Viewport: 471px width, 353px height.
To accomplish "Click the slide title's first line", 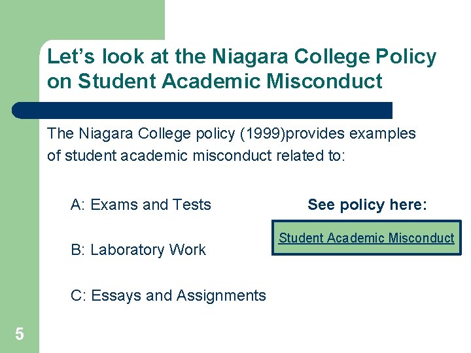I will pyautogui.click(x=241, y=58).
